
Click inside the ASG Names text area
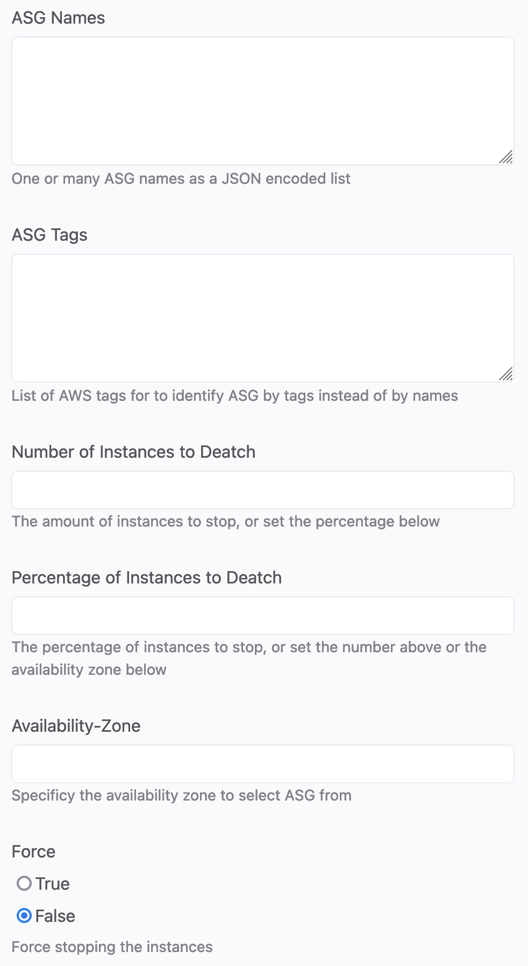pos(262,101)
